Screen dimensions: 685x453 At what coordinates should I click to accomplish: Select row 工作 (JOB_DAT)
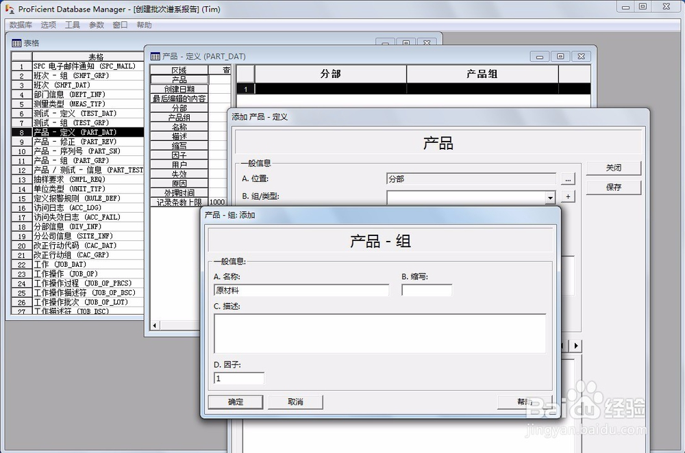point(88,264)
